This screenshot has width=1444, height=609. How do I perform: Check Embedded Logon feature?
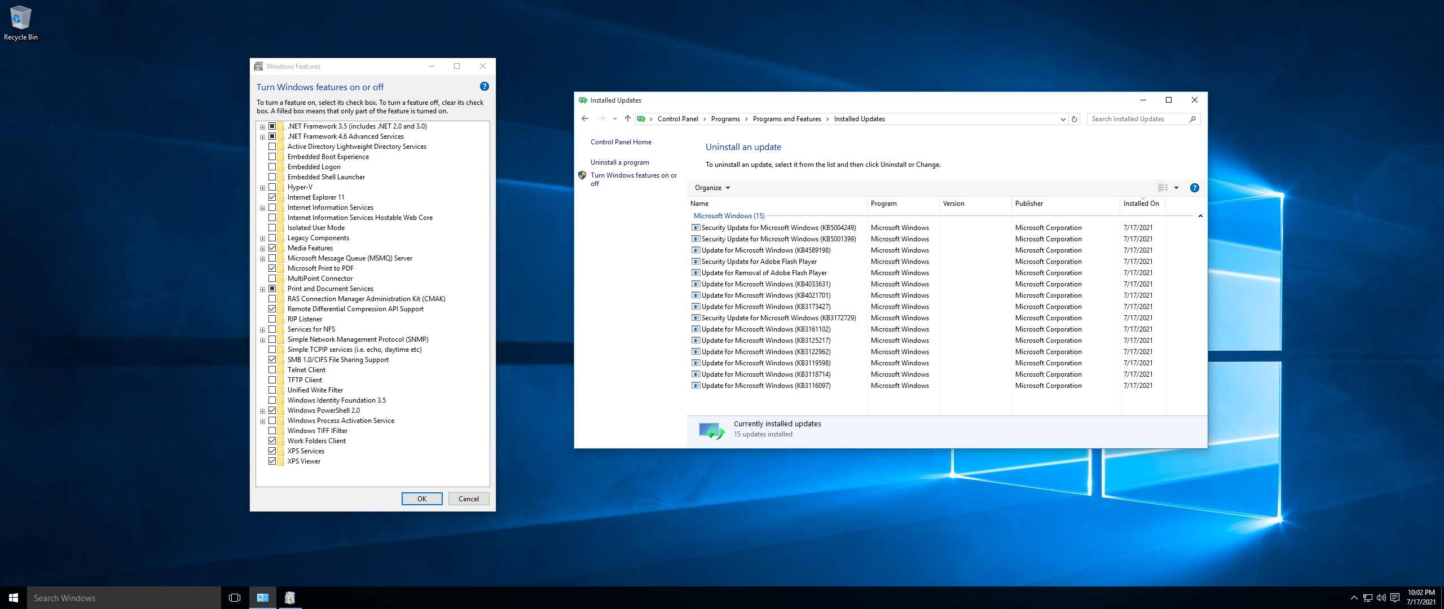[272, 167]
